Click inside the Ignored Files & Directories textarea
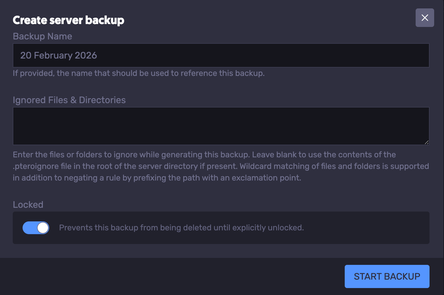Viewport: 444px width, 295px height. pos(221,126)
